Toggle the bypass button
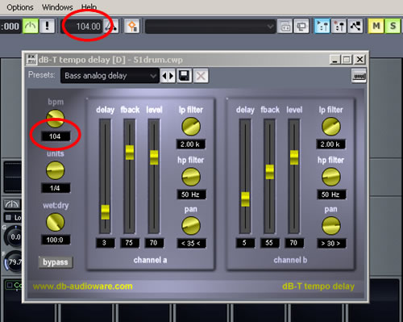 coord(56,262)
